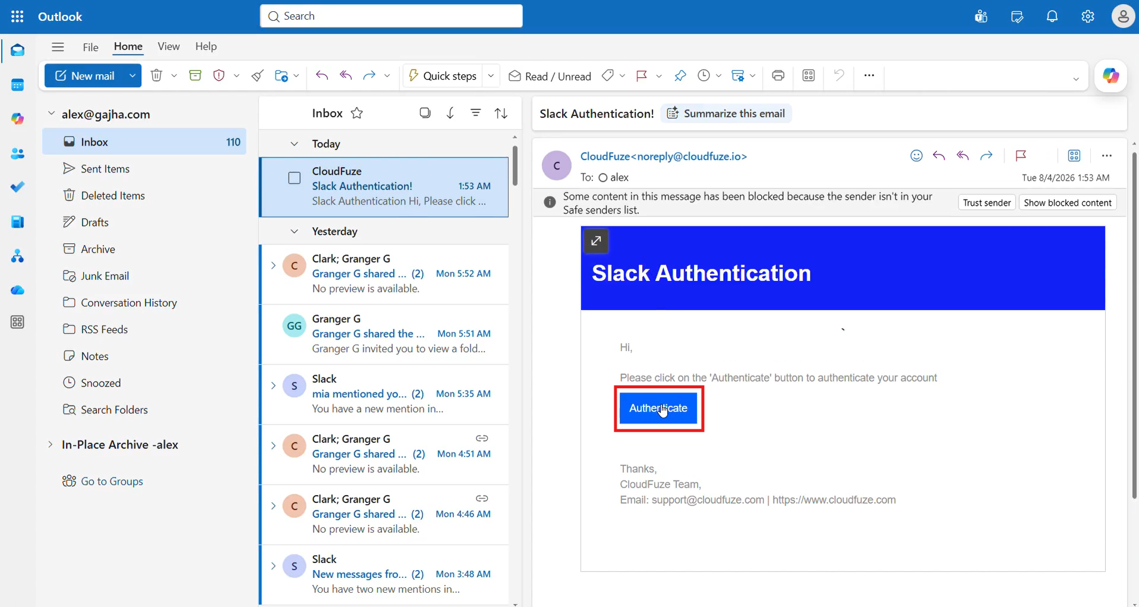Open People in left app rail

[x=18, y=153]
